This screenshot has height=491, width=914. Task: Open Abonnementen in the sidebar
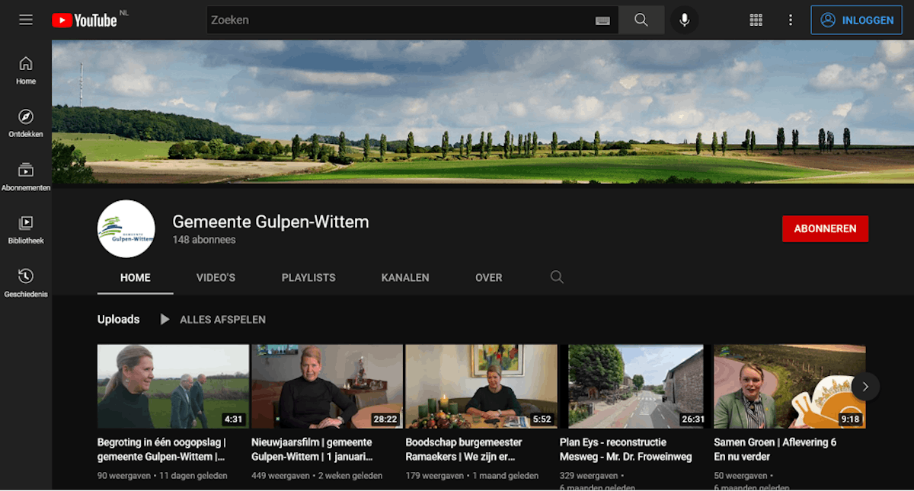[x=26, y=177]
